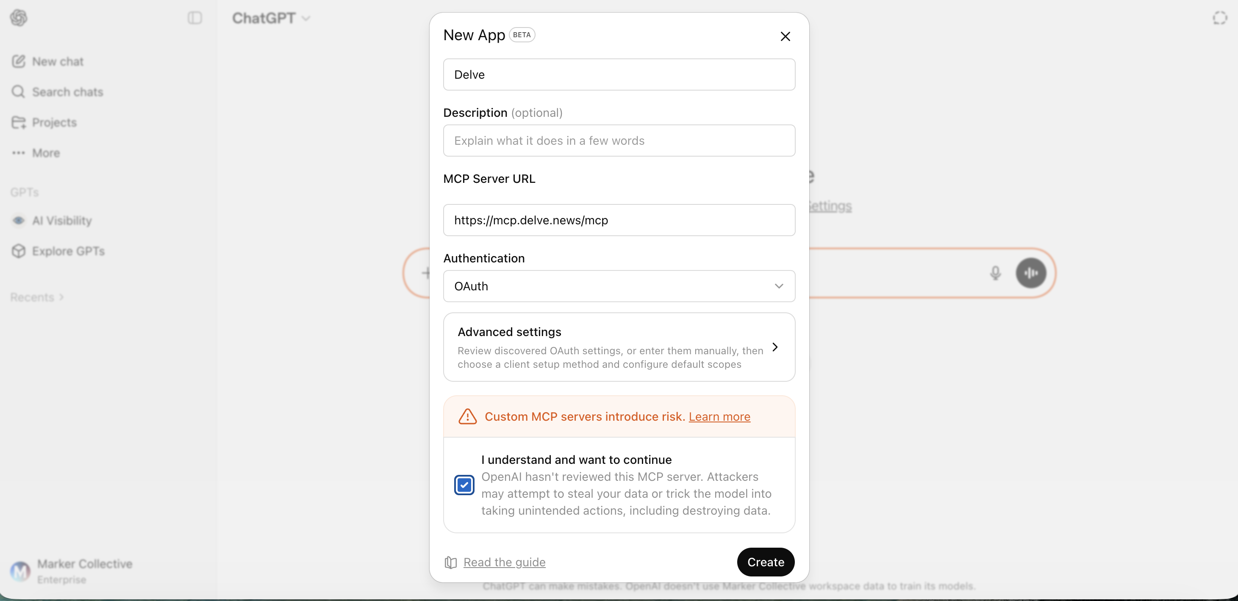This screenshot has height=601, width=1238.
Task: Uncheck 'I understand and want to continue'
Action: (464, 485)
